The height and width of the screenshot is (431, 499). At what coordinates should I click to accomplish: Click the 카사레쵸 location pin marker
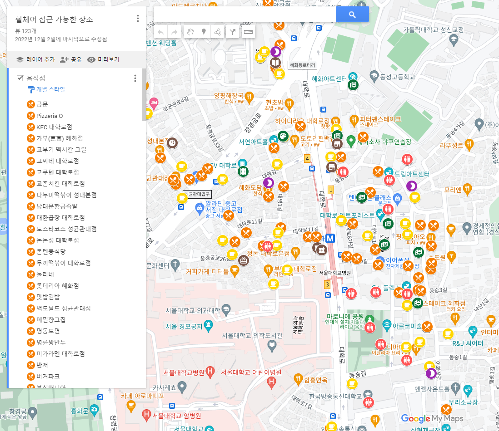pos(182,388)
